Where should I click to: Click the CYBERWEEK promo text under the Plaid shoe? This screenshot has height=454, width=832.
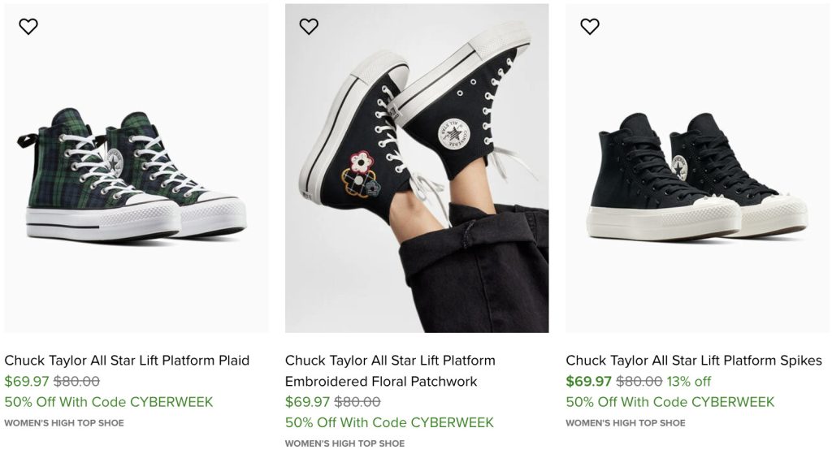(109, 402)
